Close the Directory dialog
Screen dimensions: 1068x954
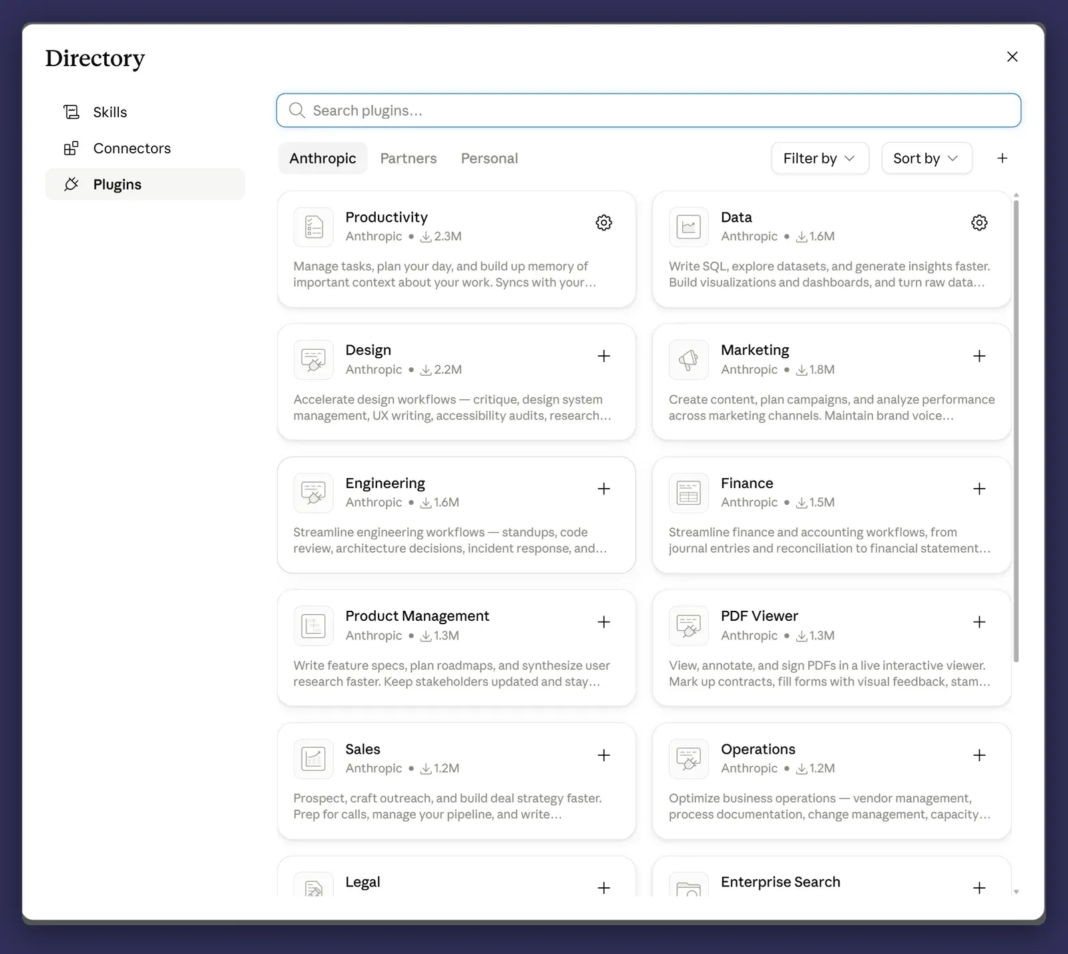[1012, 57]
